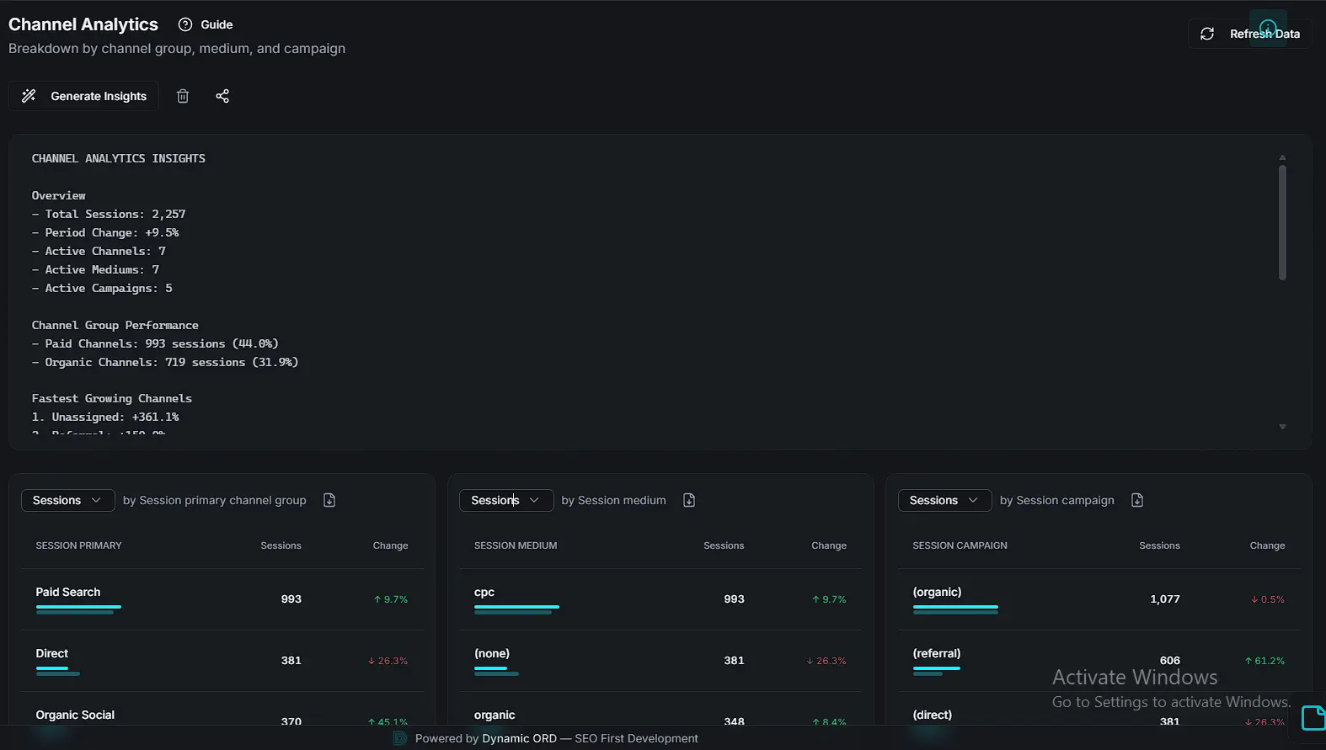The image size is (1326, 750).
Task: Click the Change header in campaign table
Action: pos(1267,545)
